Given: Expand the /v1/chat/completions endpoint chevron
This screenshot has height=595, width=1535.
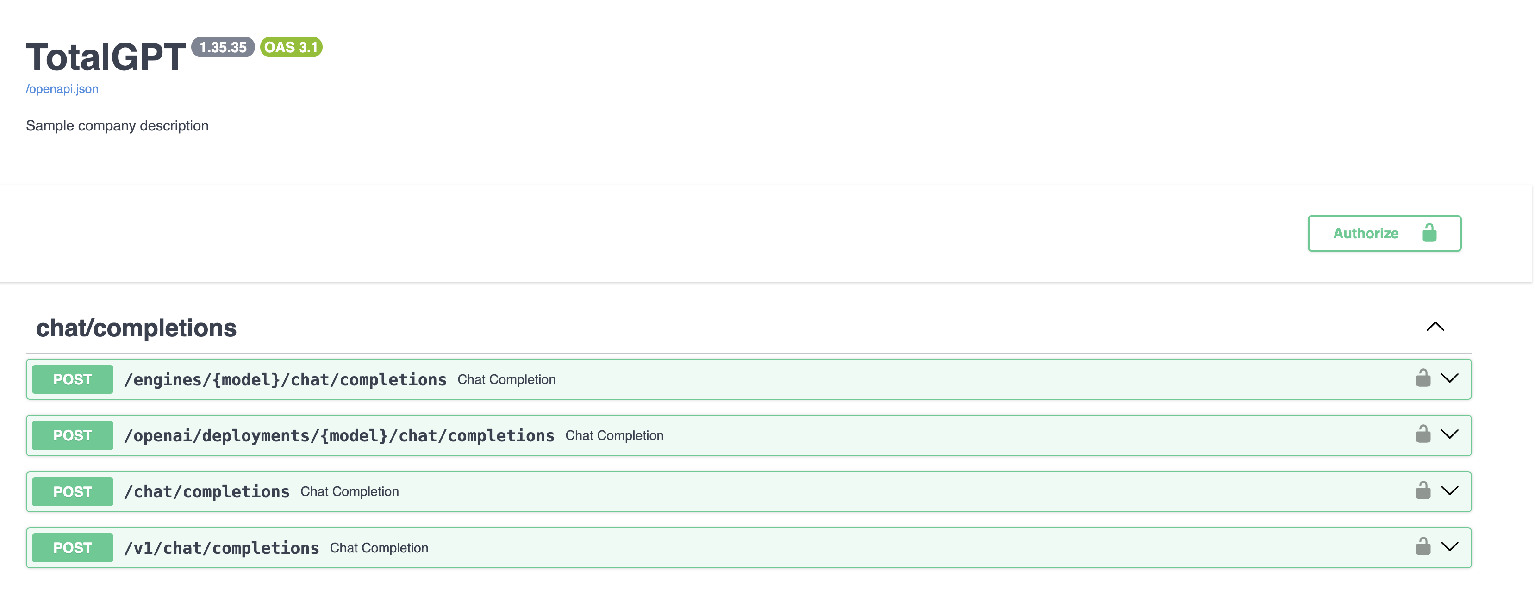Looking at the screenshot, I should tap(1449, 547).
